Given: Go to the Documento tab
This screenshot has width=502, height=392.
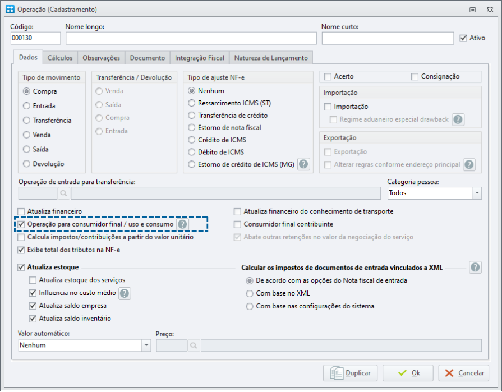Looking at the screenshot, I should tap(148, 58).
